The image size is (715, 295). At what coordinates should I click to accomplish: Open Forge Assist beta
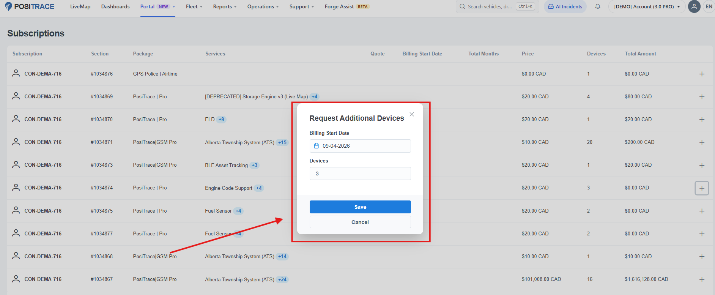pos(347,6)
